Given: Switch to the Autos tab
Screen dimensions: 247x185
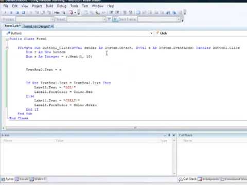Looking at the screenshot, I should [8, 179].
